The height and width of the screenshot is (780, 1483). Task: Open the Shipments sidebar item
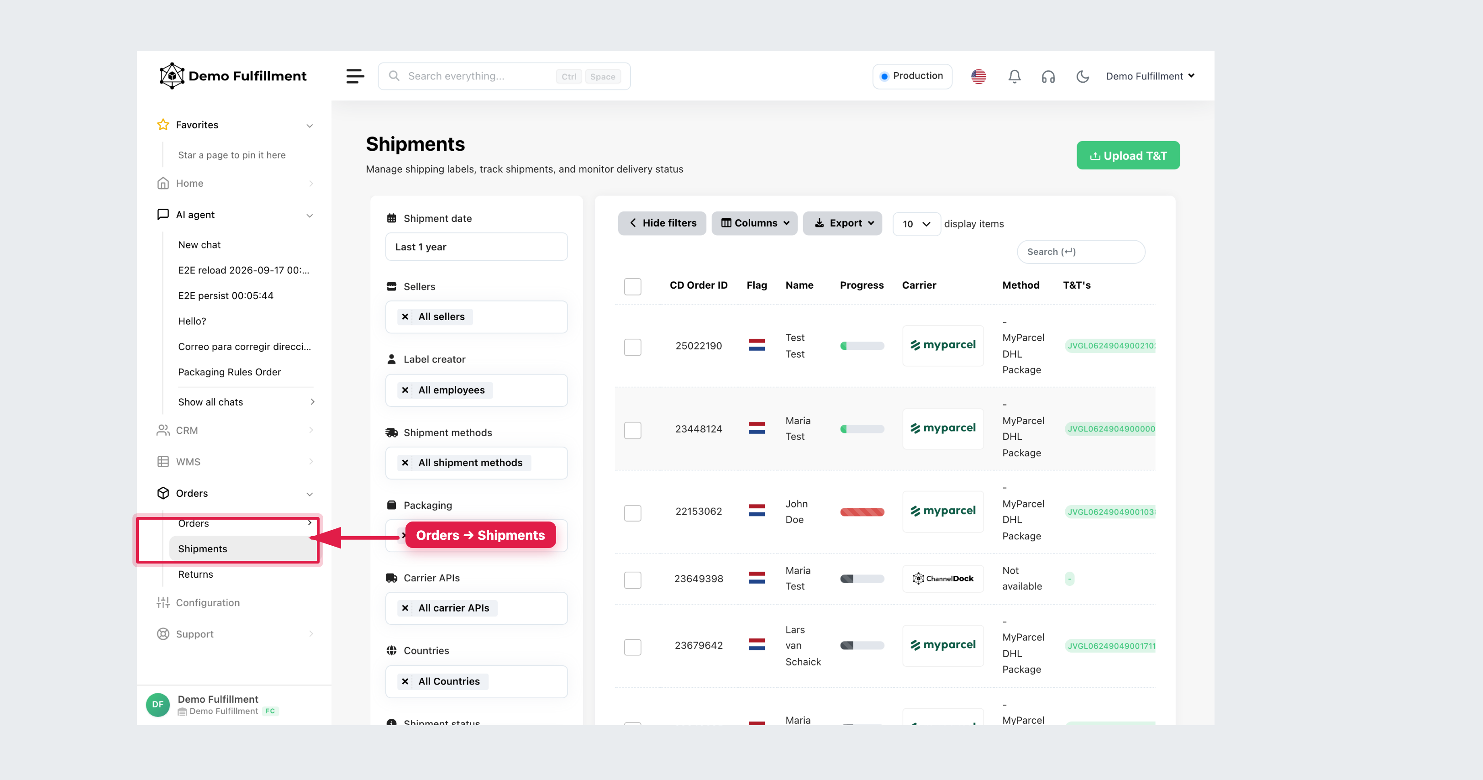(x=244, y=548)
